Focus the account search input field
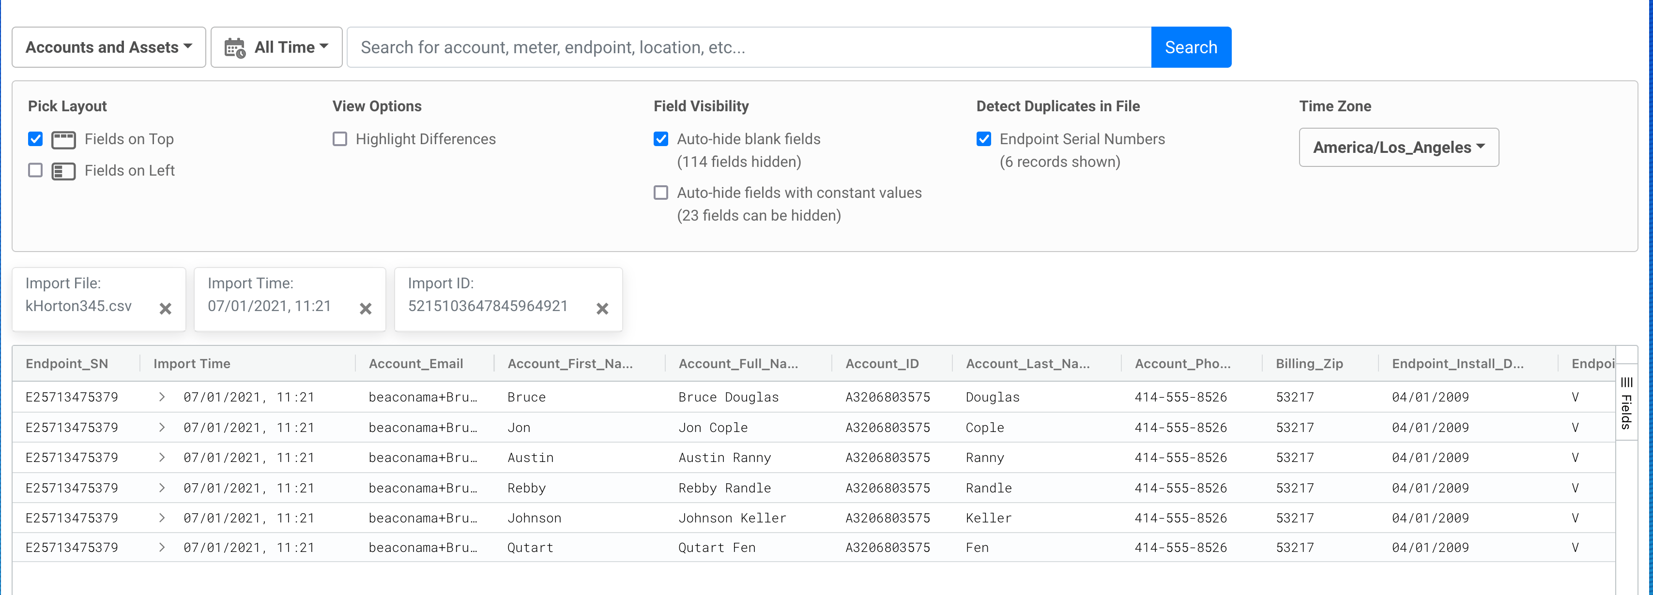 click(748, 47)
